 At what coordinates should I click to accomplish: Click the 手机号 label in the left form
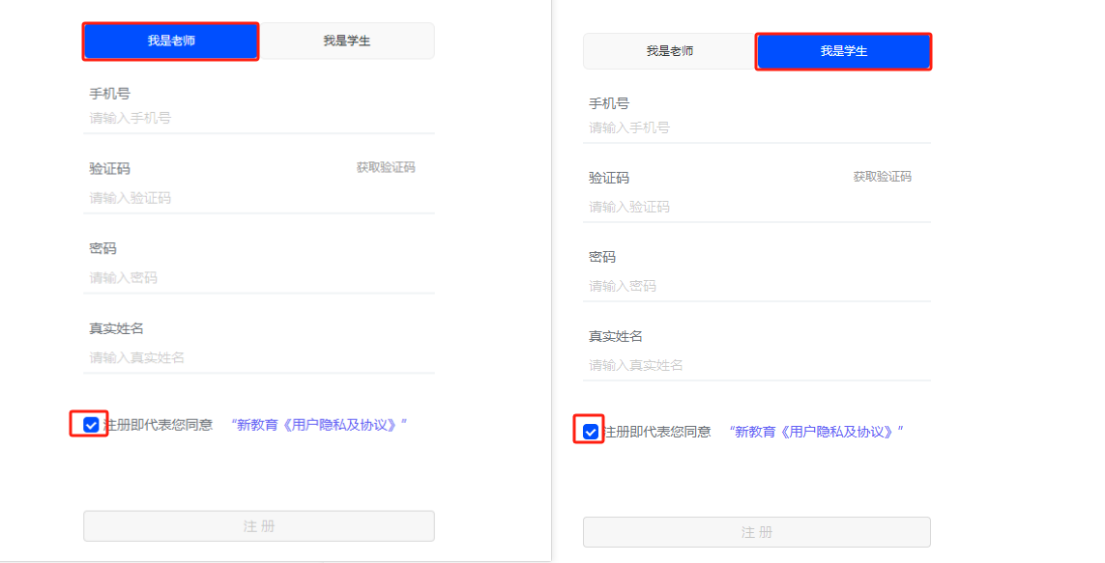[109, 94]
